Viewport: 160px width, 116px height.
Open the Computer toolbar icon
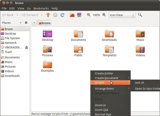click(x=79, y=15)
